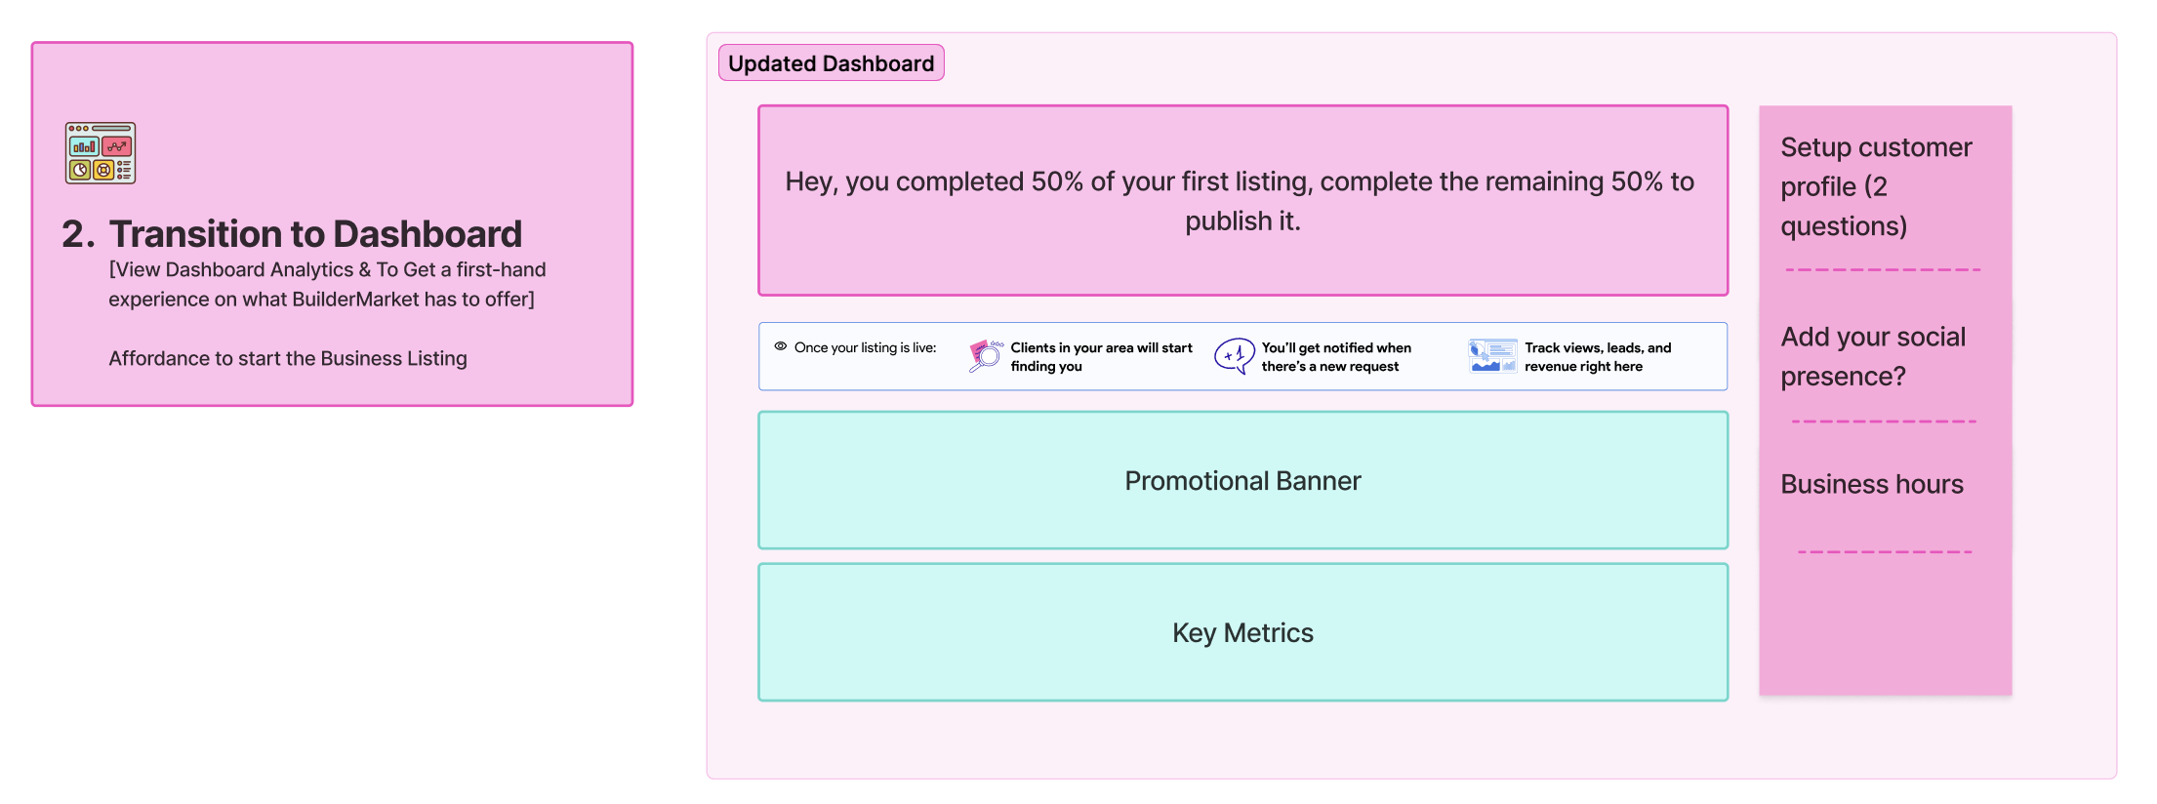The width and height of the screenshot is (2157, 804).
Task: Click 'Once your listing is live:' label
Action: [x=865, y=347]
